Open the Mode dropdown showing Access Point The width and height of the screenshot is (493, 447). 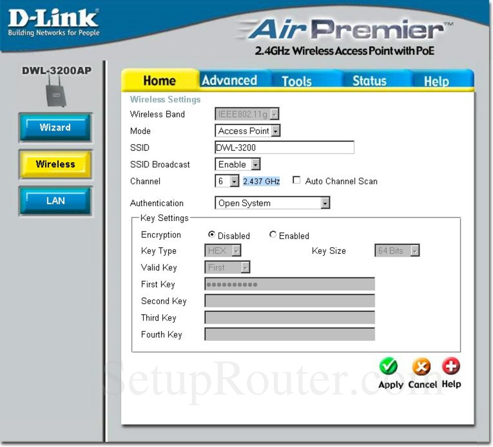tap(247, 130)
